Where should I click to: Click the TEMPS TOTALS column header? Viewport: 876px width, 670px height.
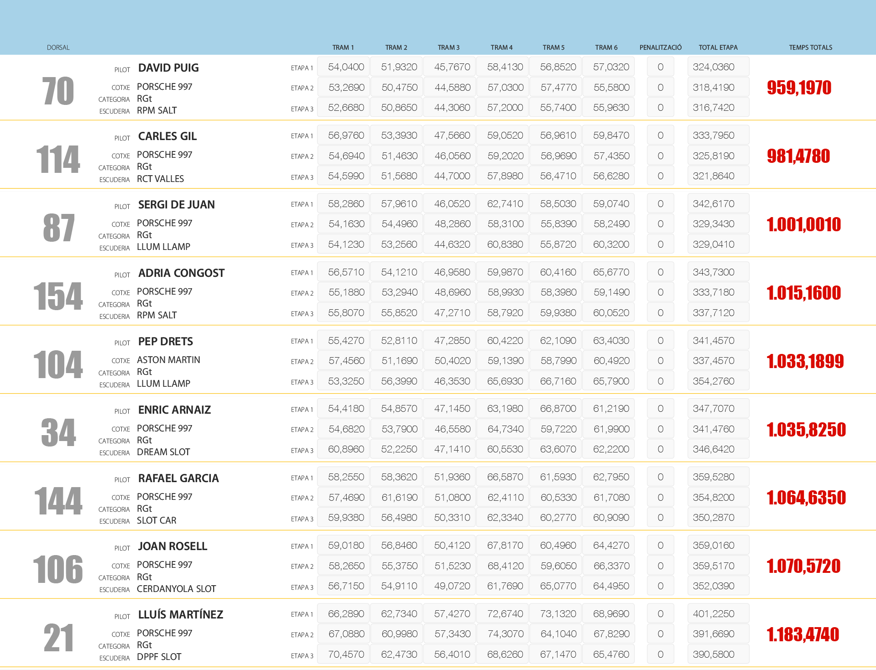click(x=810, y=47)
